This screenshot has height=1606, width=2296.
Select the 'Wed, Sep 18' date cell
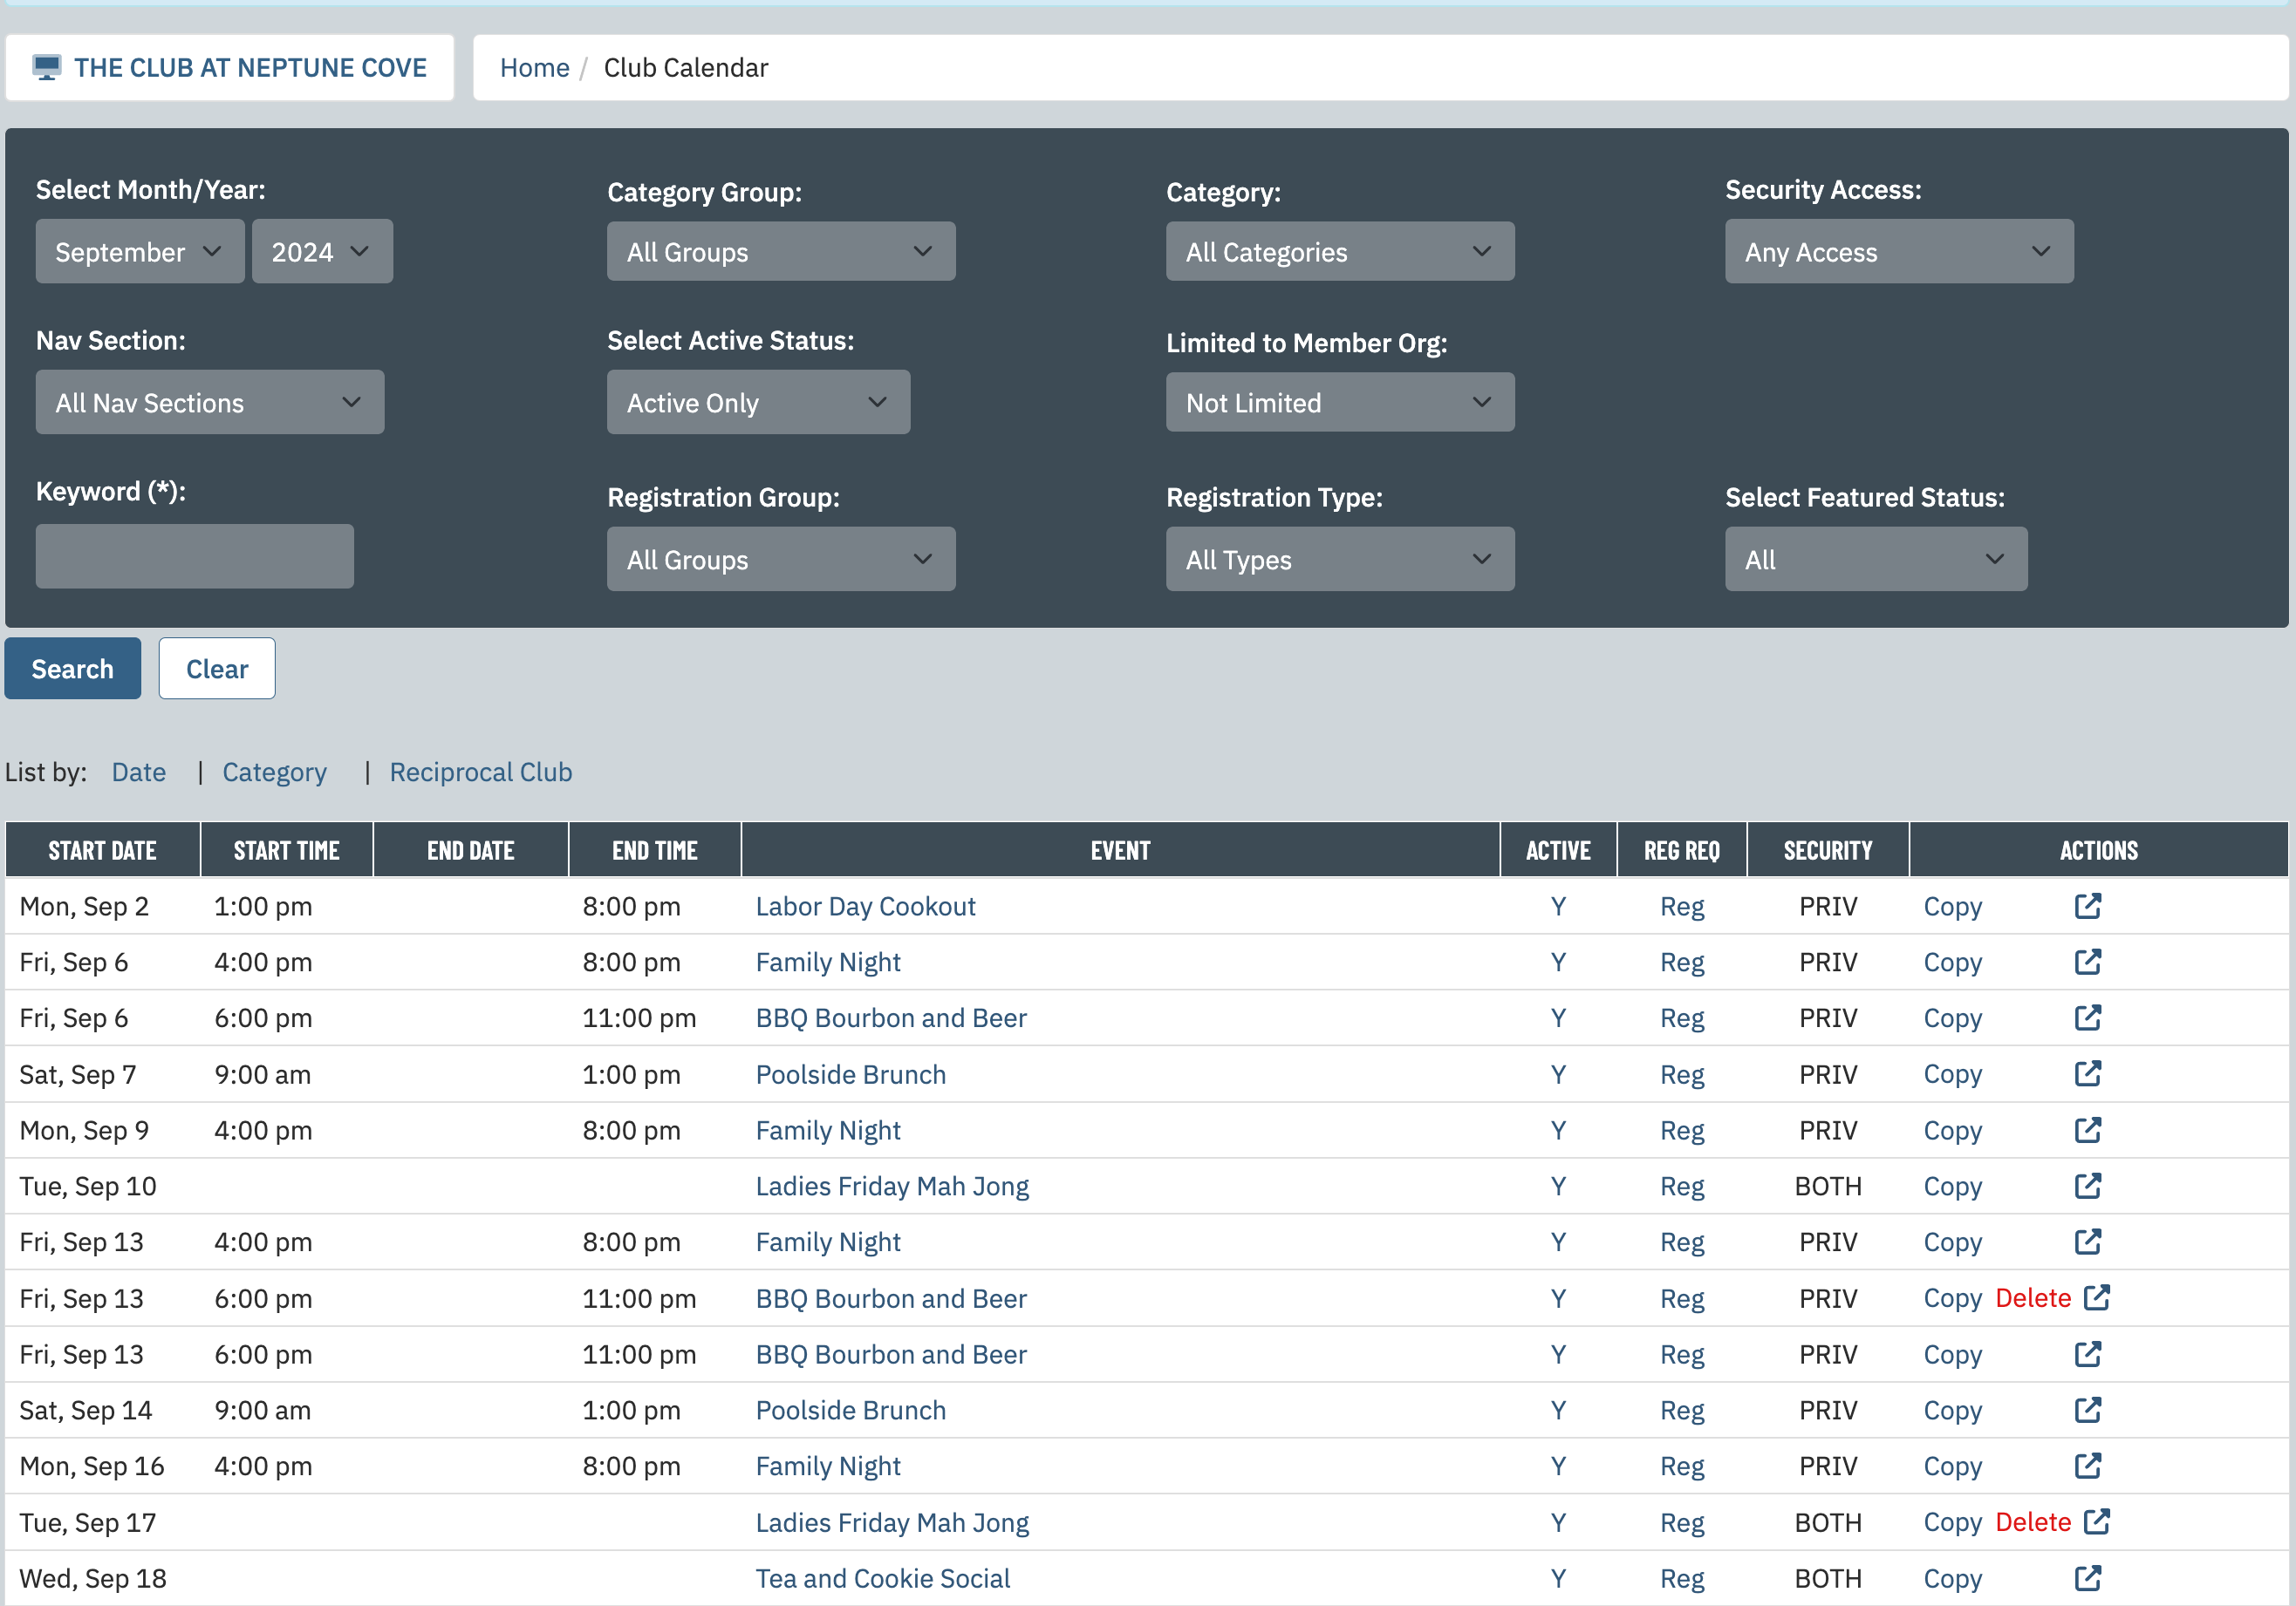pos(93,1577)
